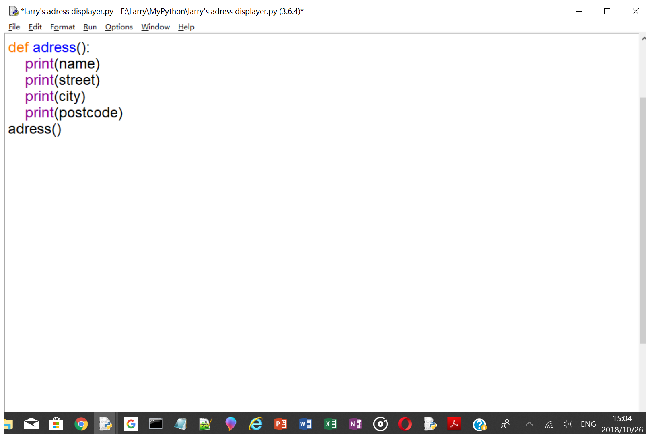Open the Run menu
Screen dimensions: 646x434
click(90, 27)
